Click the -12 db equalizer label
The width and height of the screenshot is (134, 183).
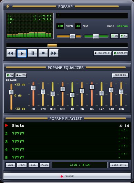click(x=20, y=109)
